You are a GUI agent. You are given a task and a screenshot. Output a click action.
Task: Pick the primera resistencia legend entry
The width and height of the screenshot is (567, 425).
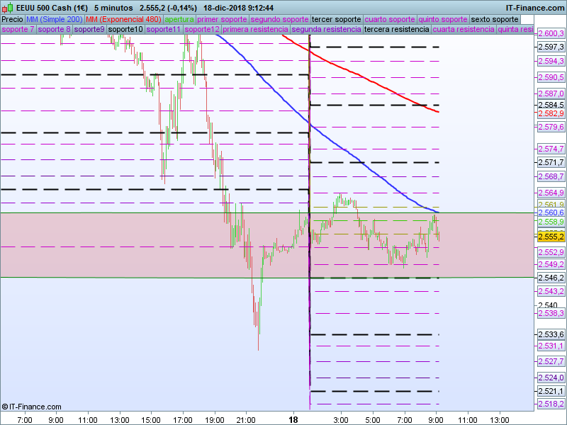pyautogui.click(x=256, y=29)
